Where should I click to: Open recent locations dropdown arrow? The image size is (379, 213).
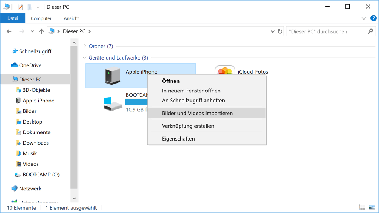pos(32,31)
